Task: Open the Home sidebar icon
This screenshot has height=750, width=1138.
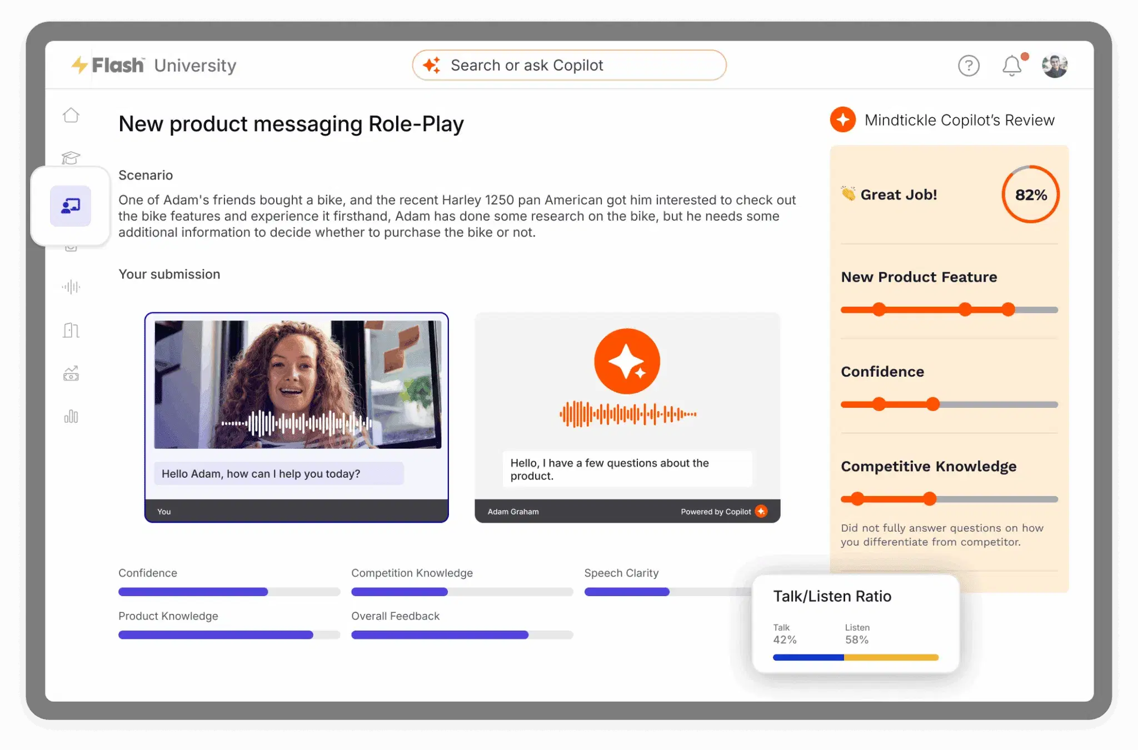Action: tap(71, 115)
